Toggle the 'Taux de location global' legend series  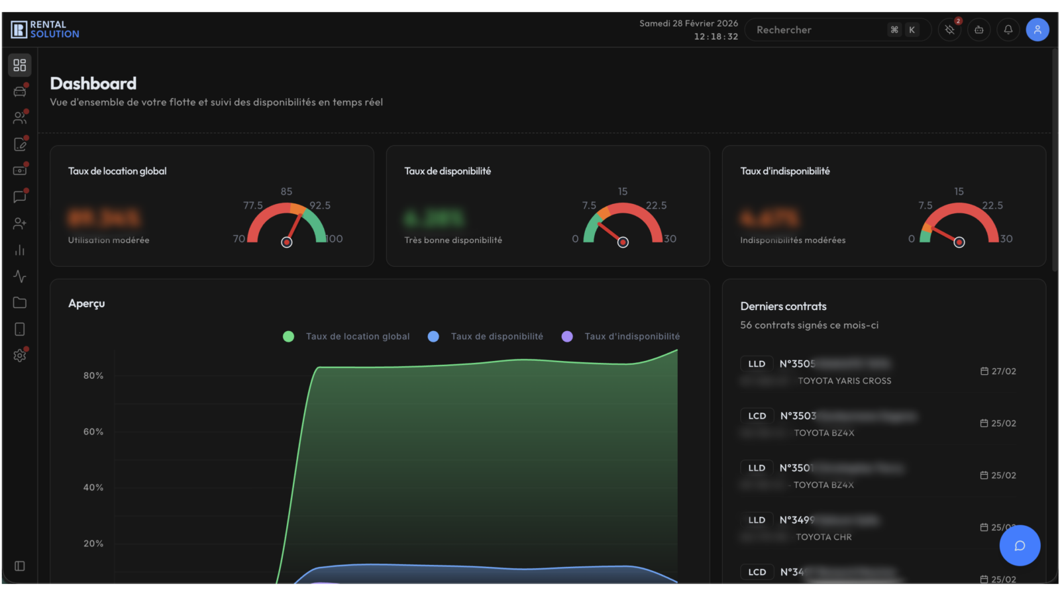click(x=346, y=336)
